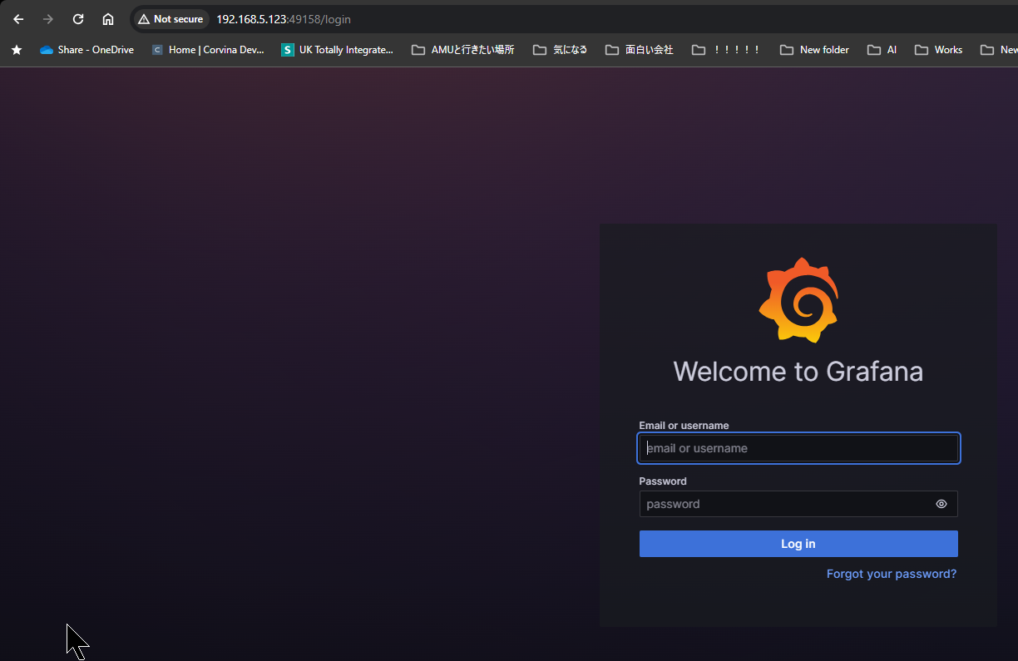
Task: Click the address bar URL 192.168.5.123:49158/login
Action: [x=284, y=19]
